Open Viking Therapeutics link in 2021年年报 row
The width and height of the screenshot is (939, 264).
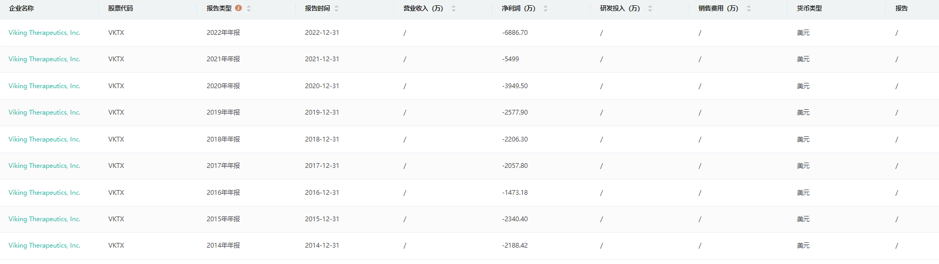[44, 59]
